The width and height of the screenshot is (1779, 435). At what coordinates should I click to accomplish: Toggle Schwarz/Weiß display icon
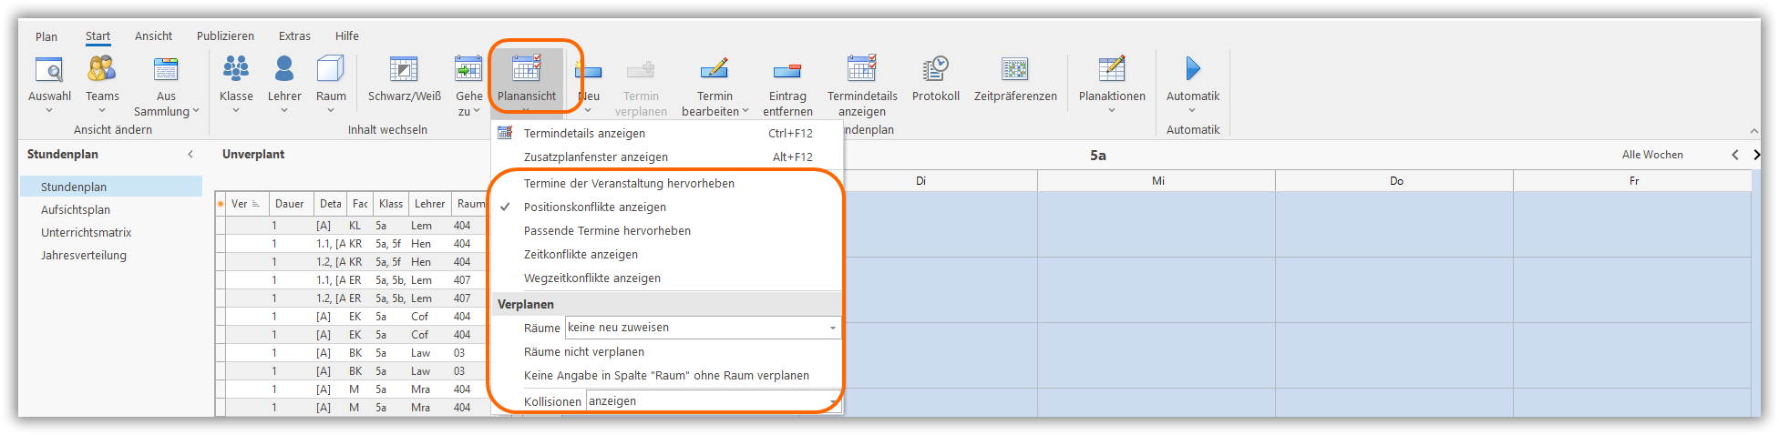click(404, 70)
